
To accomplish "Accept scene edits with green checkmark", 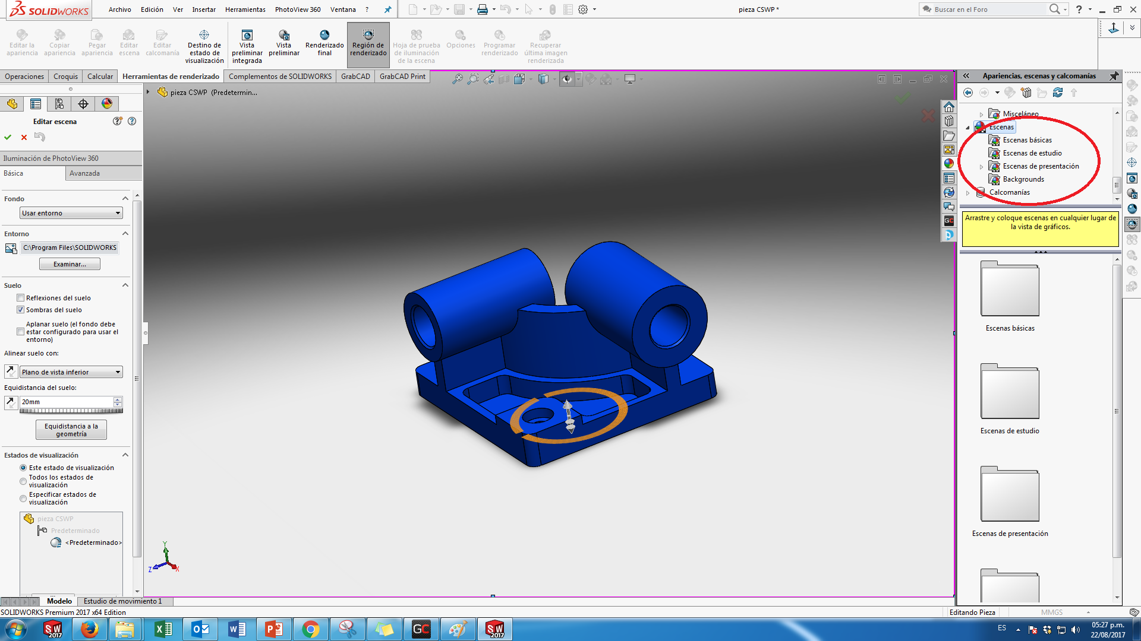I will [x=8, y=137].
